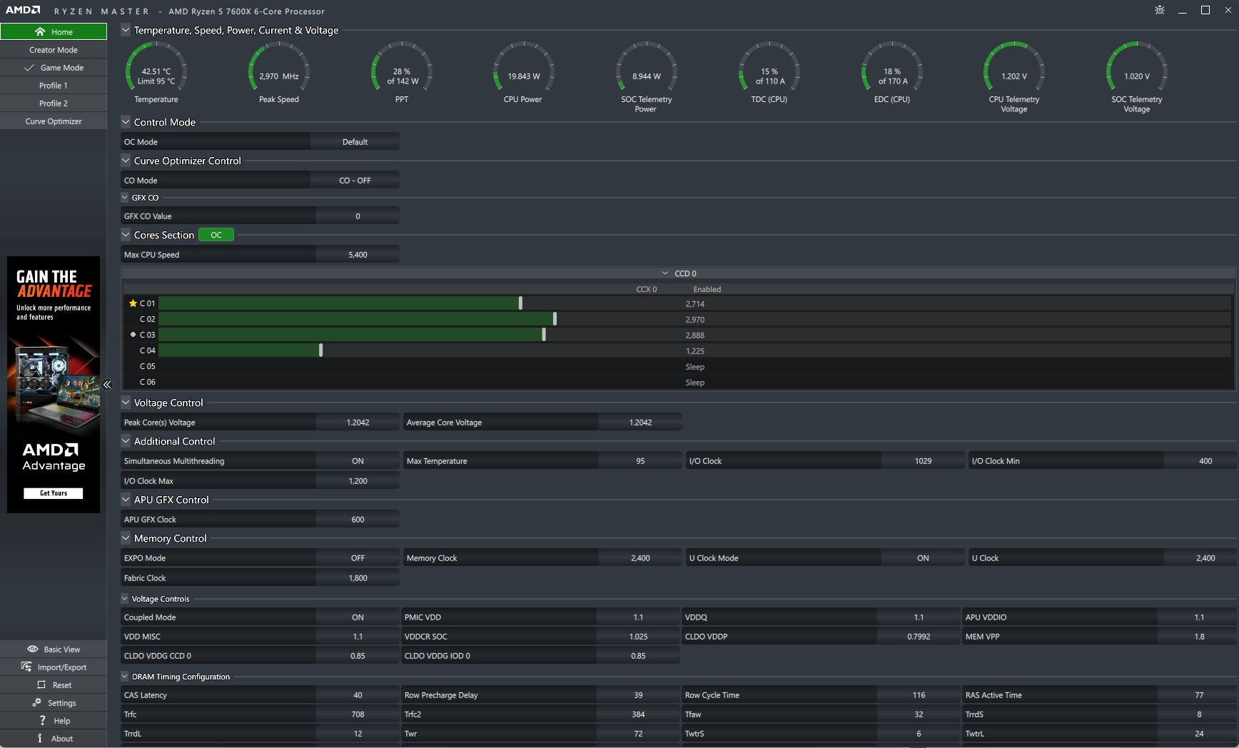The image size is (1239, 748).
Task: Toggle Simultaneous Multithreading ON value
Action: pyautogui.click(x=358, y=461)
